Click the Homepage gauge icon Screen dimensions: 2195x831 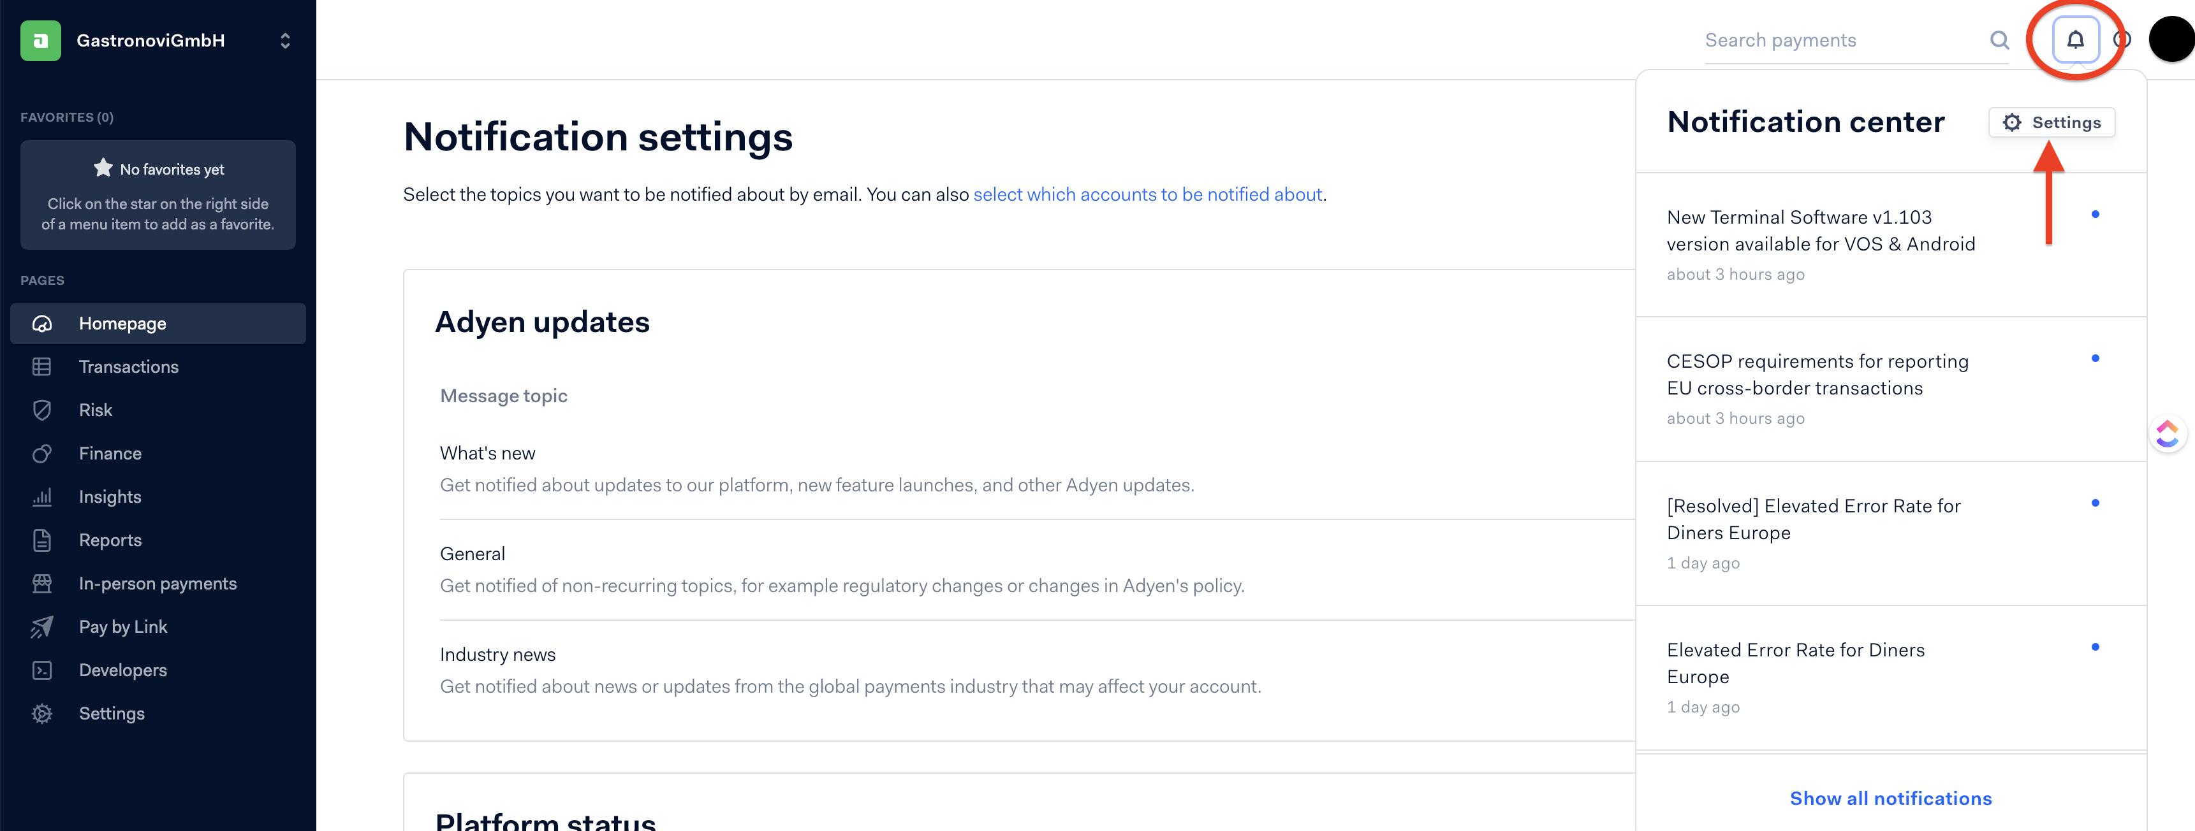tap(41, 324)
